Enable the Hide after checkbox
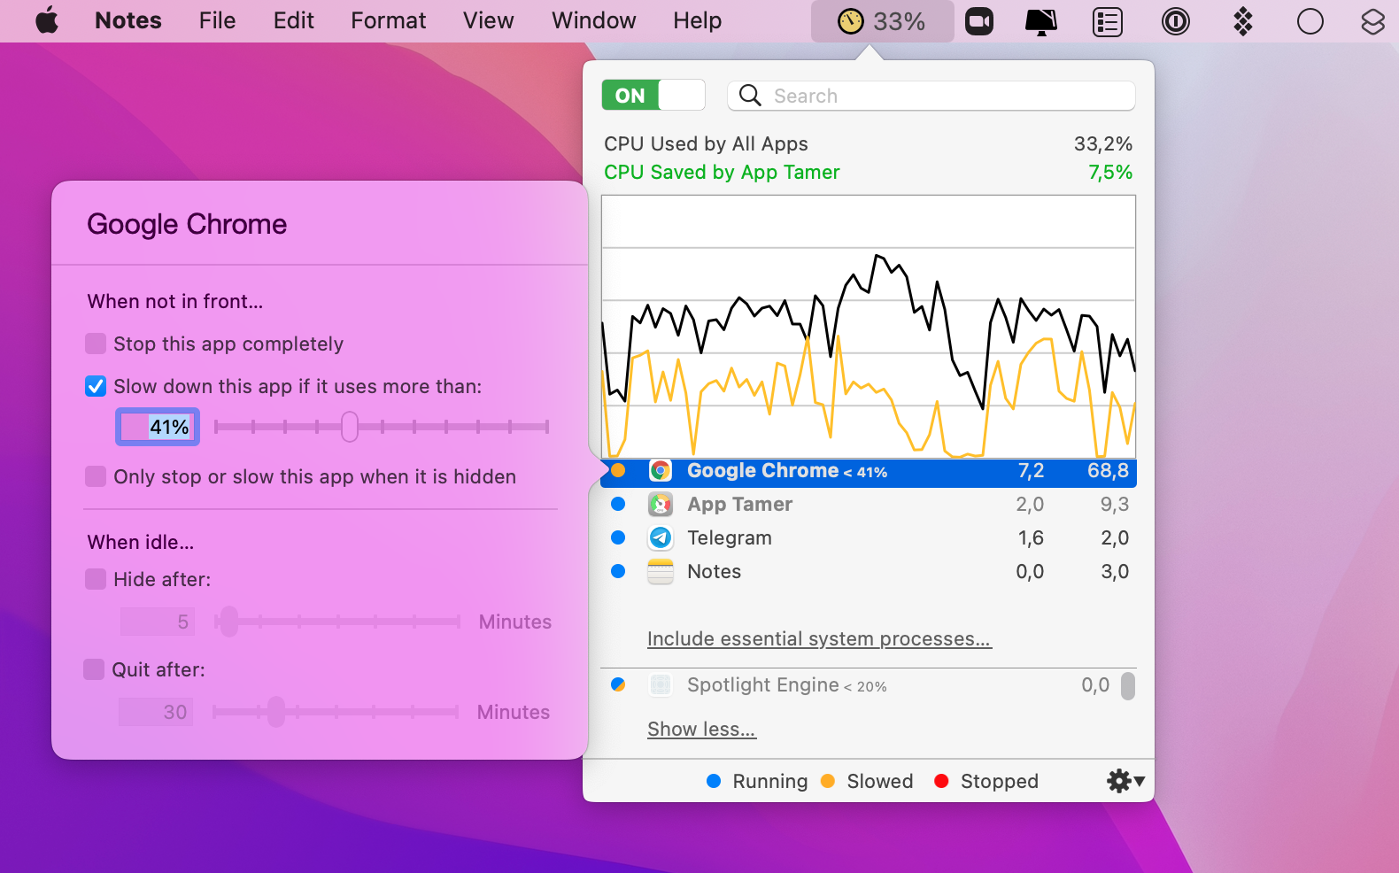 [x=96, y=579]
